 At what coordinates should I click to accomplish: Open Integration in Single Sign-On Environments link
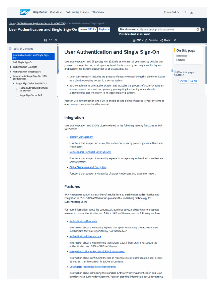pos(97,252)
